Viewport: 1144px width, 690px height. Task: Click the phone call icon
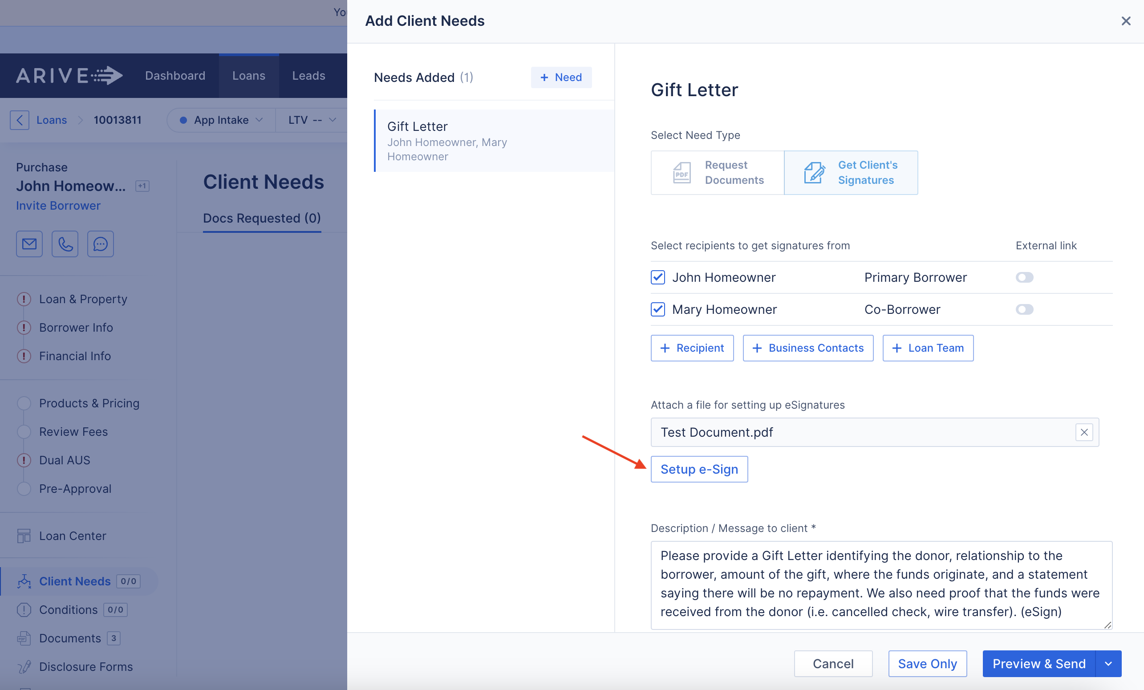click(65, 244)
